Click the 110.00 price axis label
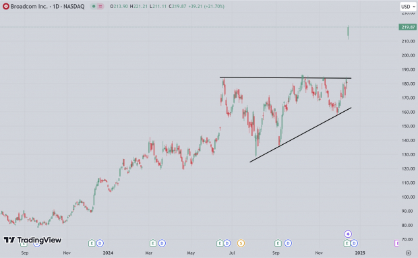The height and width of the screenshot is (258, 418). point(408,183)
